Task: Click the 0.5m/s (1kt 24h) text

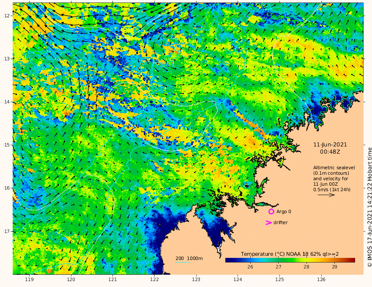Action: point(332,190)
